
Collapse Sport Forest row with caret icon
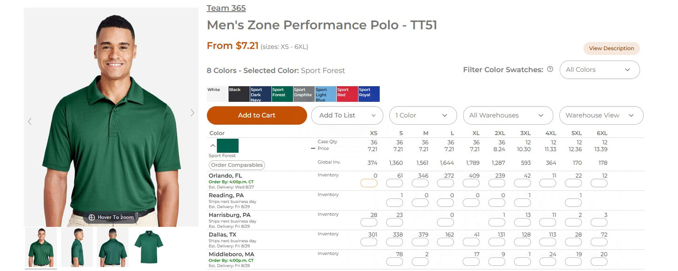pos(213,145)
